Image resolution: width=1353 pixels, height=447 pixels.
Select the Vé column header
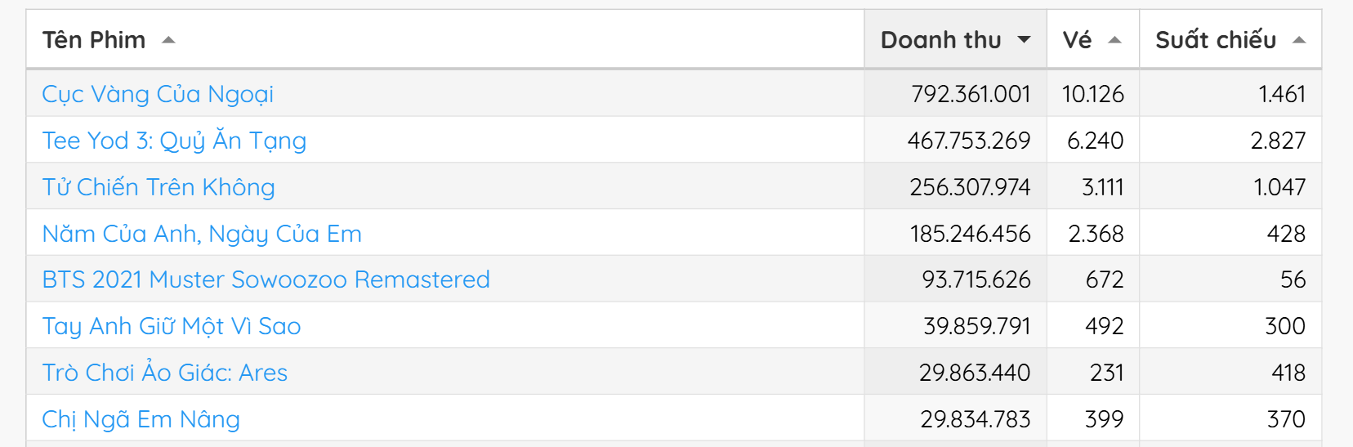(x=1077, y=40)
